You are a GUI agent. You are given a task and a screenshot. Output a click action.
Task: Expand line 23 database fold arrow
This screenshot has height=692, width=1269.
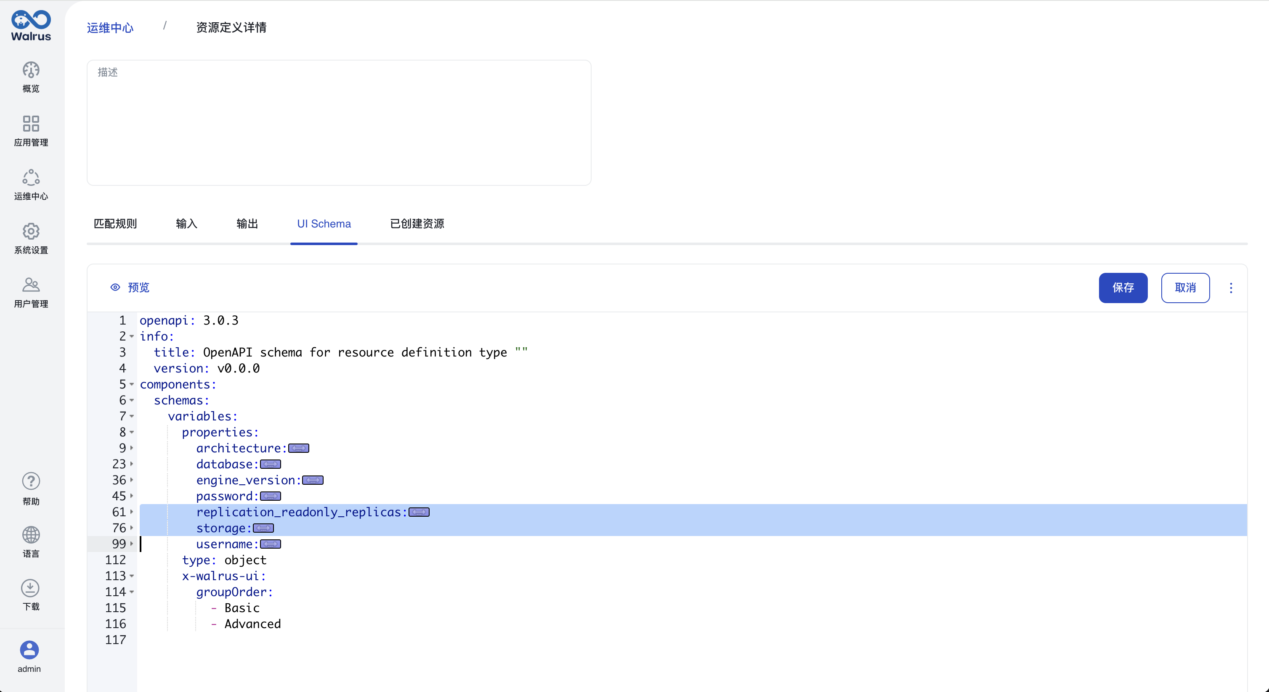pyautogui.click(x=132, y=464)
